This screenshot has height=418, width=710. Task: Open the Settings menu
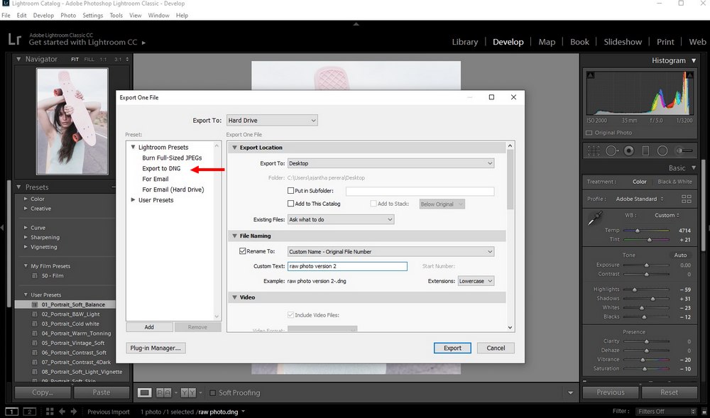coord(93,16)
